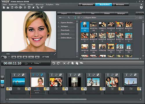The image size is (145, 104).
Task: Click the Datenbank entry
Action: tap(66, 34)
